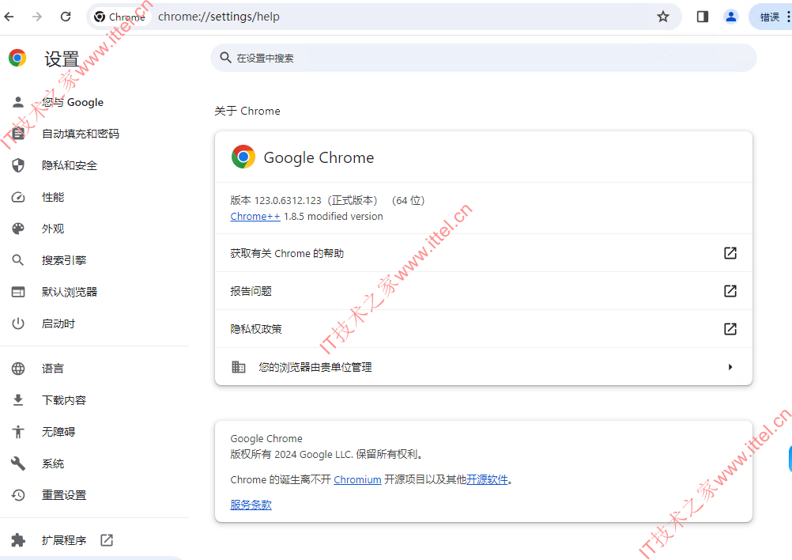Open the 扩展程序 extensions page
Image resolution: width=792 pixels, height=560 pixels.
click(63, 540)
